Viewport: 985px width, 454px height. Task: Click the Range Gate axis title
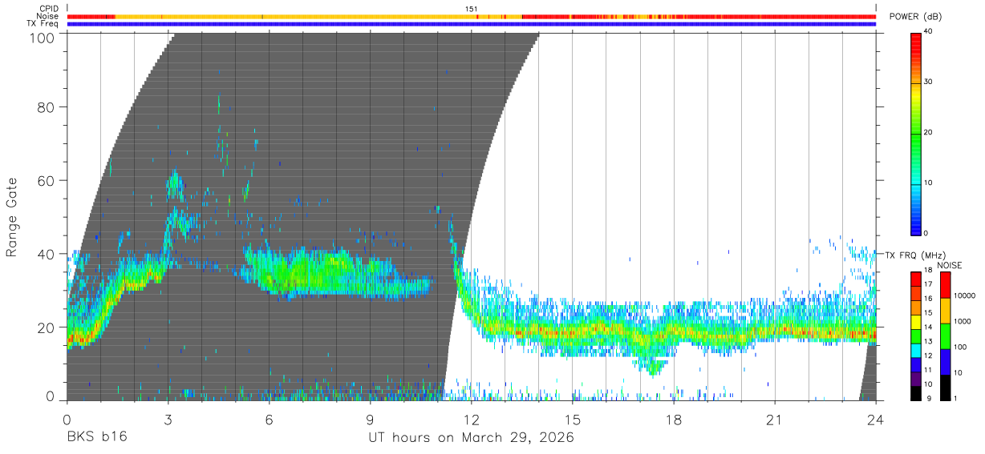point(12,217)
